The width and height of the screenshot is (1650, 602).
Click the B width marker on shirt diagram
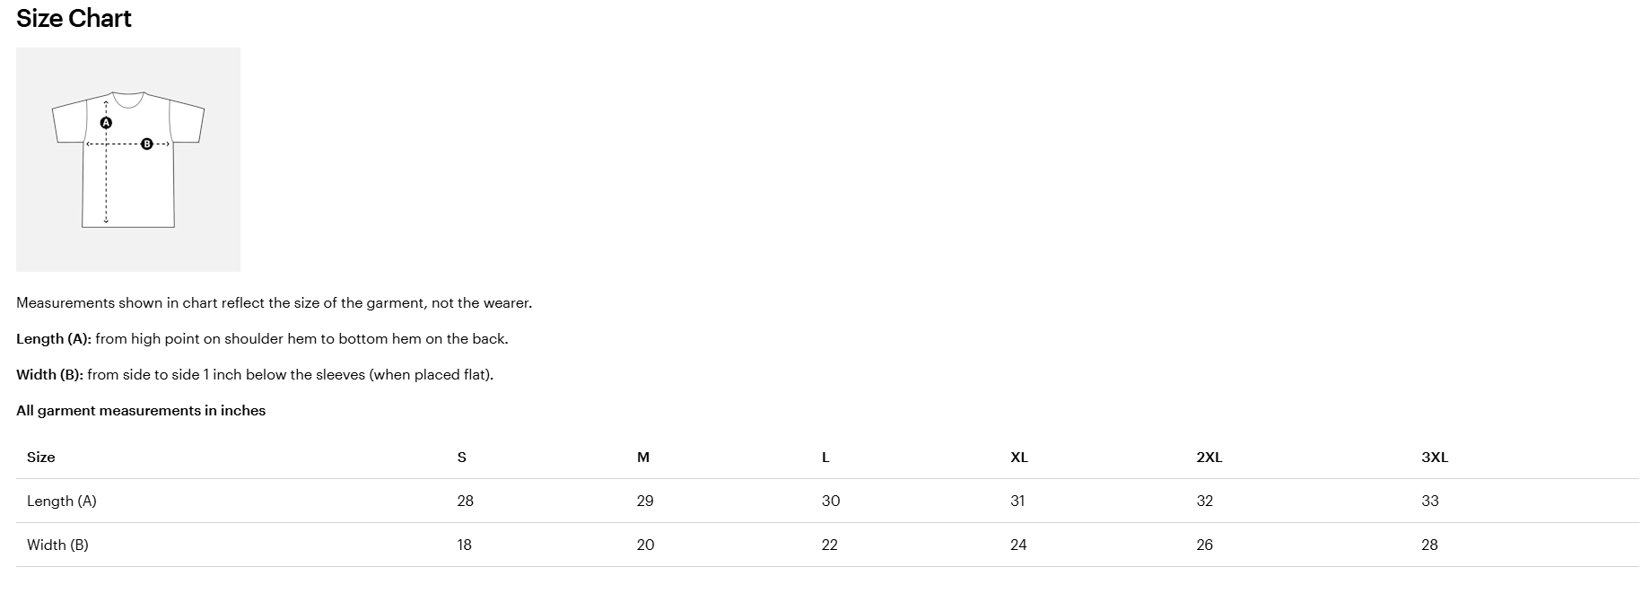pyautogui.click(x=147, y=144)
